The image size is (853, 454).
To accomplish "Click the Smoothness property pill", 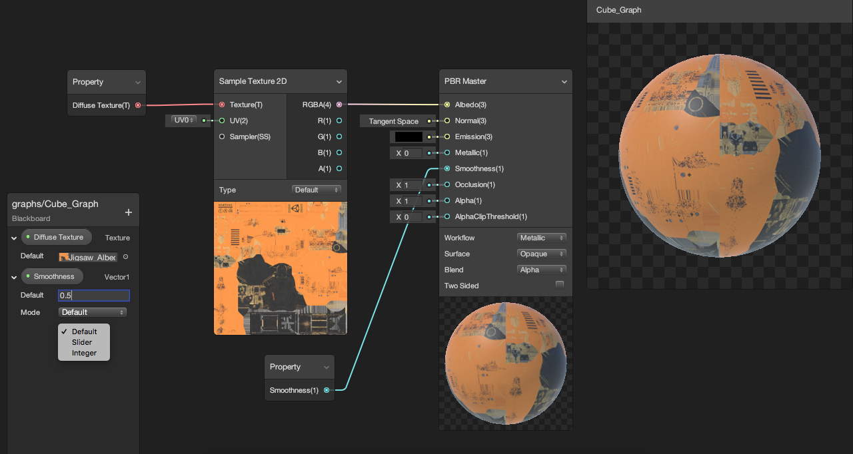I will (x=53, y=276).
